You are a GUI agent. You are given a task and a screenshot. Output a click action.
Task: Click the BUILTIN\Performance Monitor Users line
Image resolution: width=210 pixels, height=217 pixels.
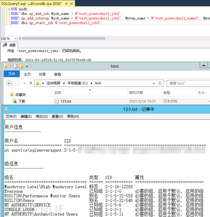[x=42, y=196]
